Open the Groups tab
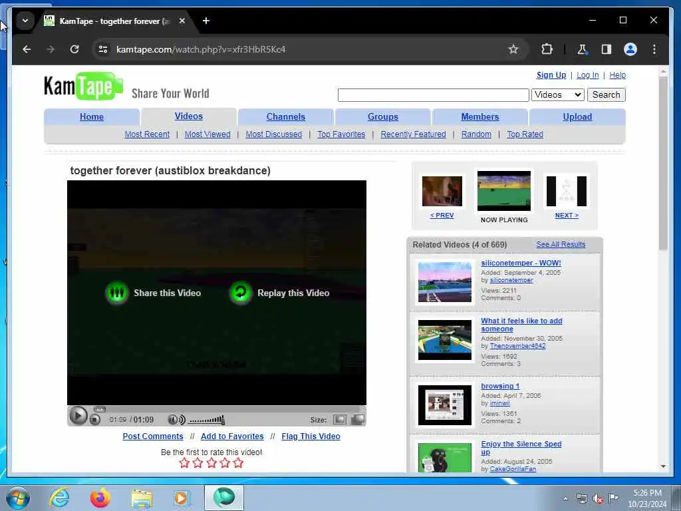The width and height of the screenshot is (681, 511). tap(382, 116)
